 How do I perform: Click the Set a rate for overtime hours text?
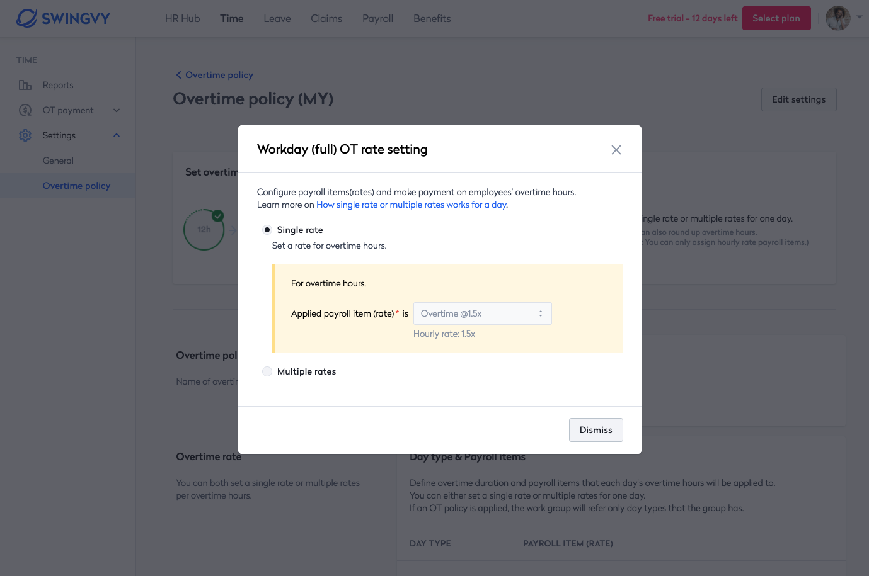coord(330,246)
